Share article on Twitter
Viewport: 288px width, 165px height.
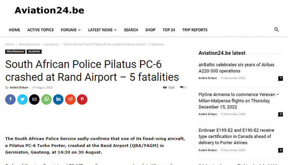tap(22, 99)
